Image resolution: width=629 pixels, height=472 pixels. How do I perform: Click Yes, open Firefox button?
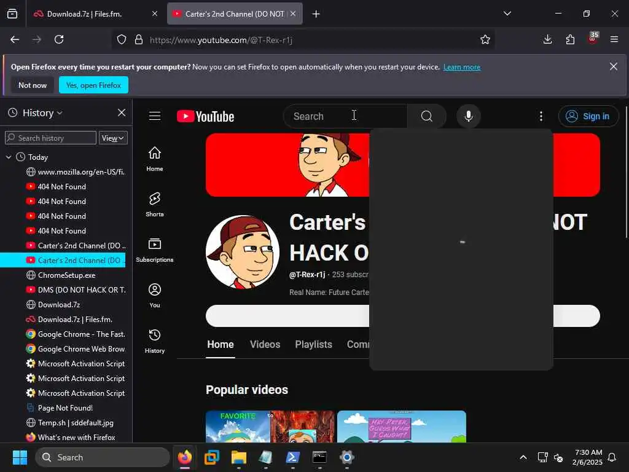pyautogui.click(x=93, y=85)
